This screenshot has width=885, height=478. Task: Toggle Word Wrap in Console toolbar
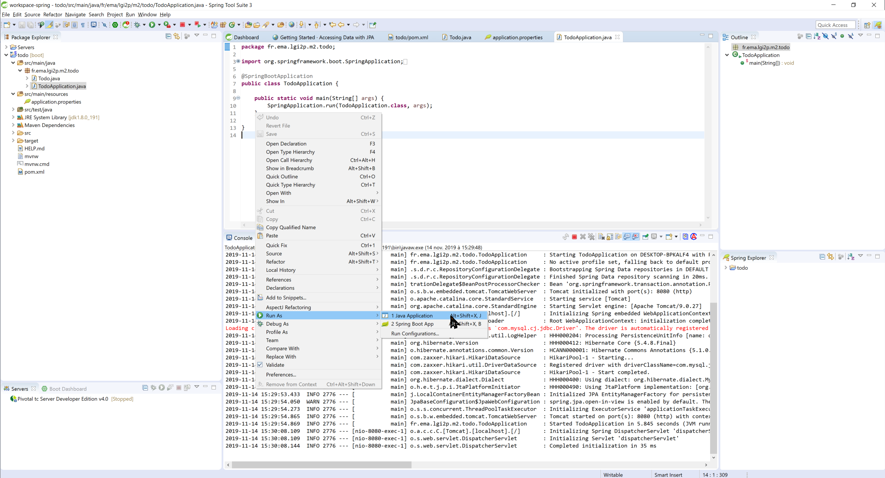tap(618, 237)
